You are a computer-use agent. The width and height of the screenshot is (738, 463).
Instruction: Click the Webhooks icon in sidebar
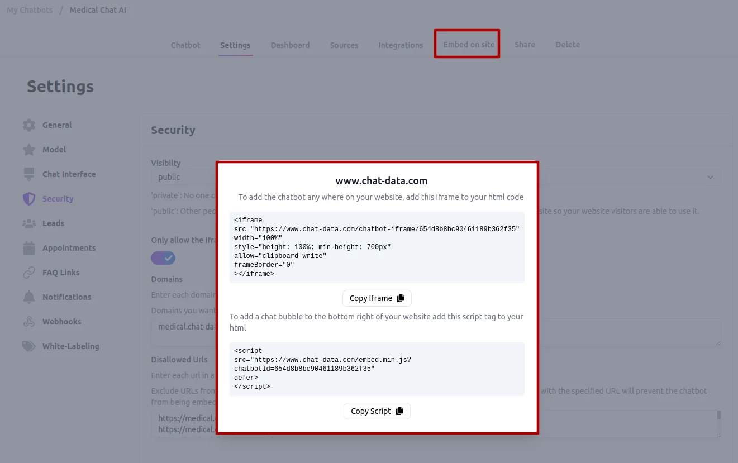29,322
